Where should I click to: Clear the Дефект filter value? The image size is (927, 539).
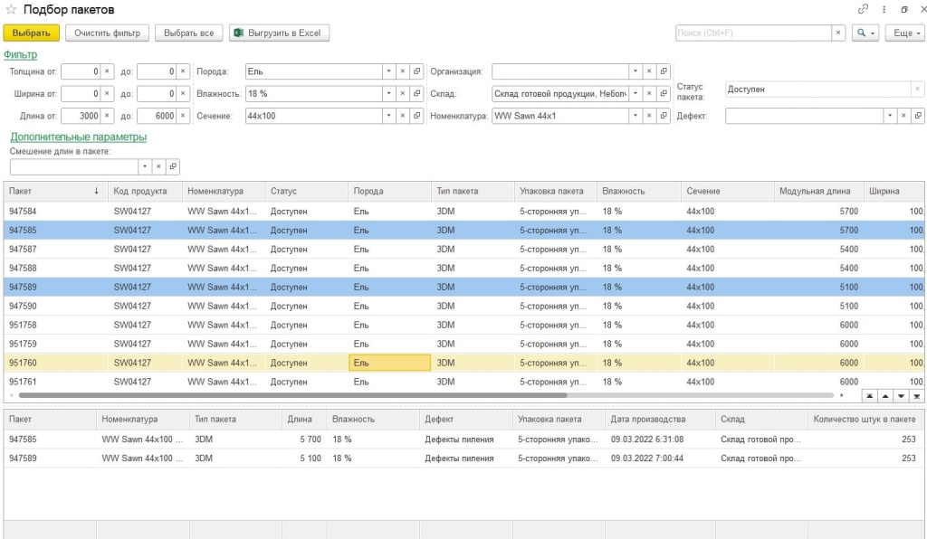click(x=903, y=116)
